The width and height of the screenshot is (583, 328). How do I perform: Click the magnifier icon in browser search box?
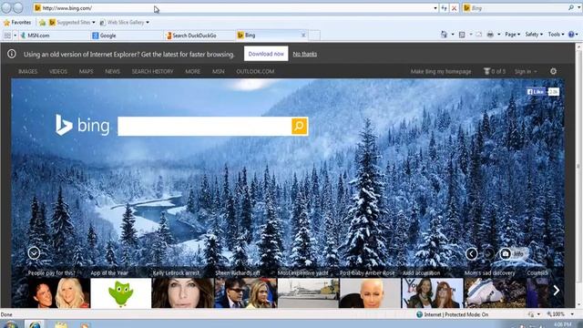(571, 7)
